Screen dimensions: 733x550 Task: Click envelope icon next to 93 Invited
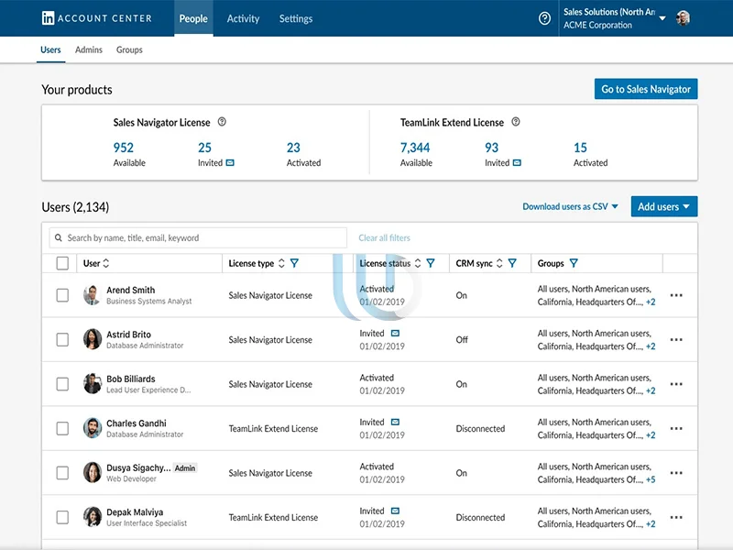517,163
